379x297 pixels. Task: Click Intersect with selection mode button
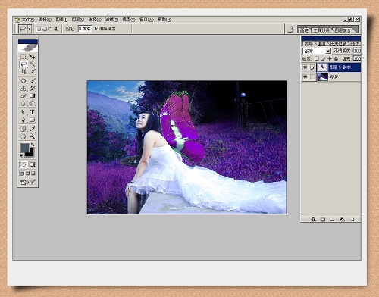[56, 29]
